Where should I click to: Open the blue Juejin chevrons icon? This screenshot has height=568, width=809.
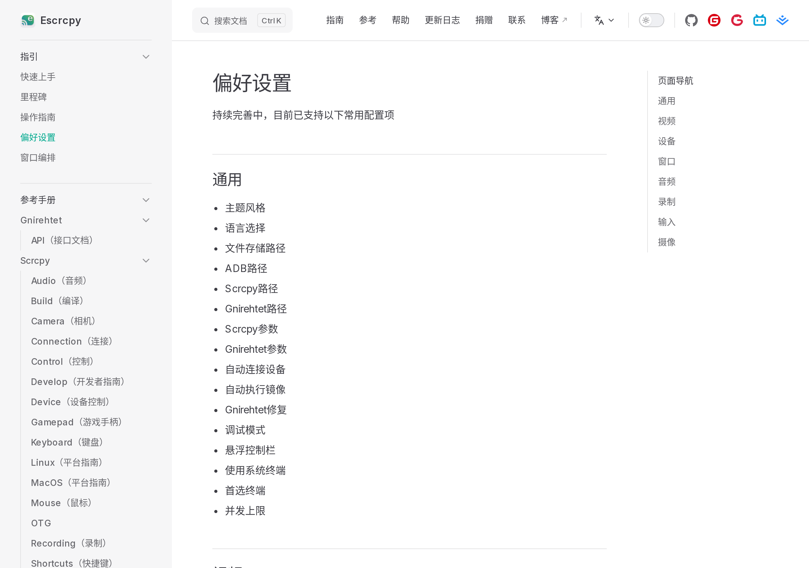coord(782,21)
